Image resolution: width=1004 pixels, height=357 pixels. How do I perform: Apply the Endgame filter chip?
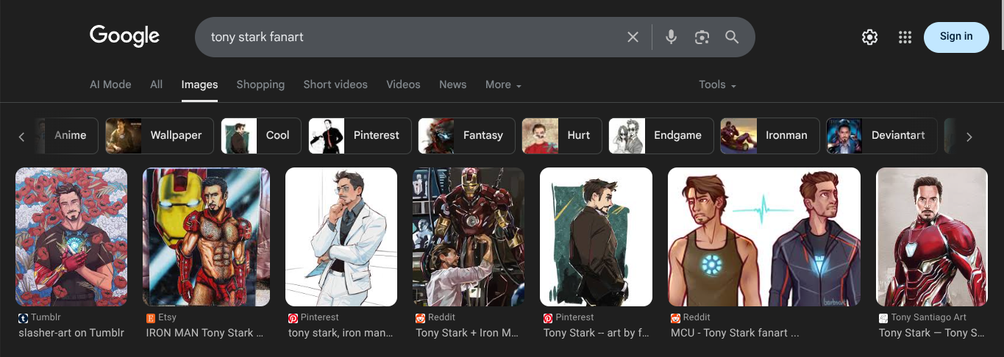tap(661, 135)
